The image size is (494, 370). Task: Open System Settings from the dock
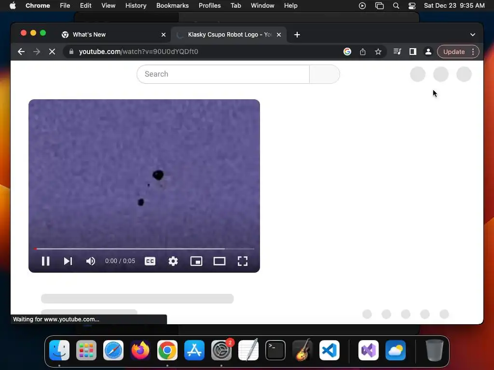tap(221, 350)
